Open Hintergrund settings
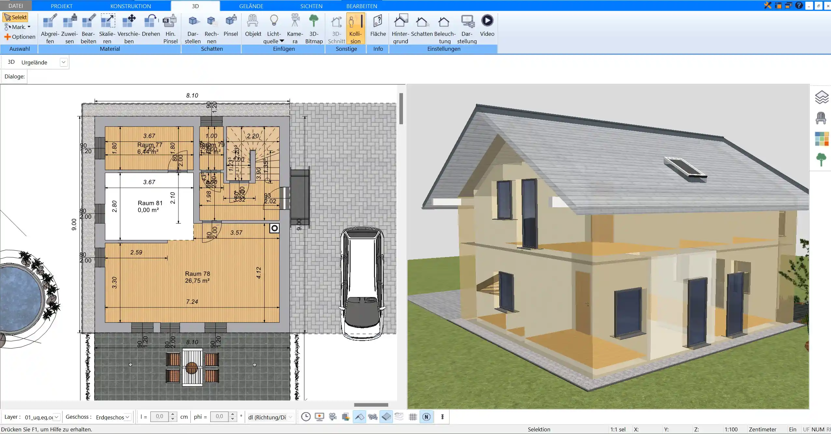 (400, 29)
